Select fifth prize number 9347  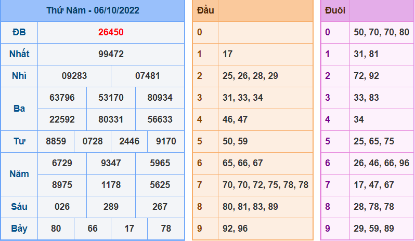coord(111,163)
